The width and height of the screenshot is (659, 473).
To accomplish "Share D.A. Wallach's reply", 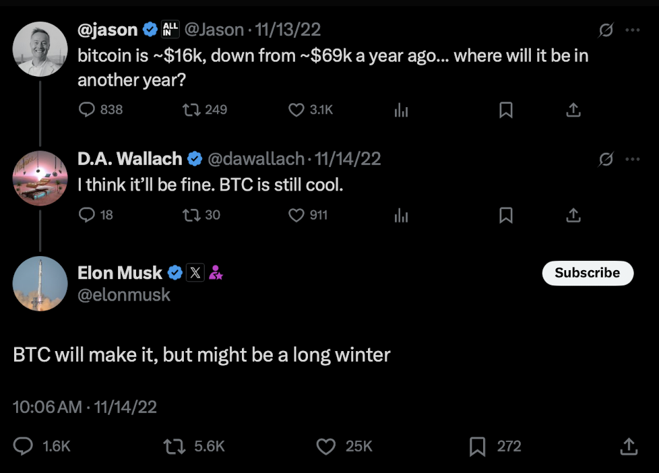I will (x=573, y=215).
